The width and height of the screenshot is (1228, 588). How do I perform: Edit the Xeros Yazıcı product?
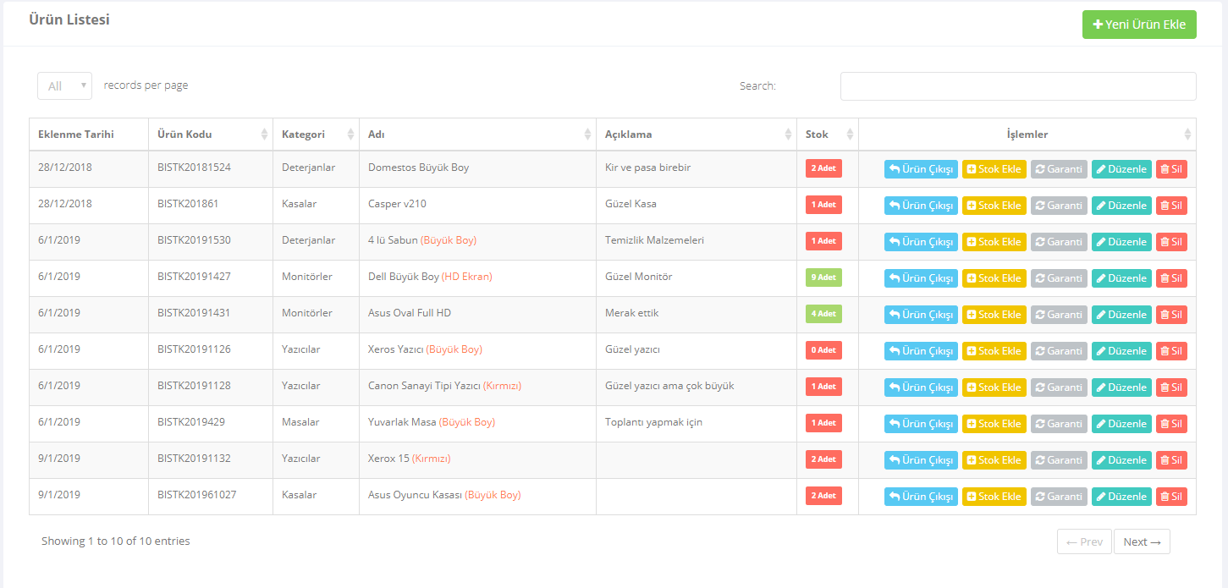click(x=1121, y=351)
